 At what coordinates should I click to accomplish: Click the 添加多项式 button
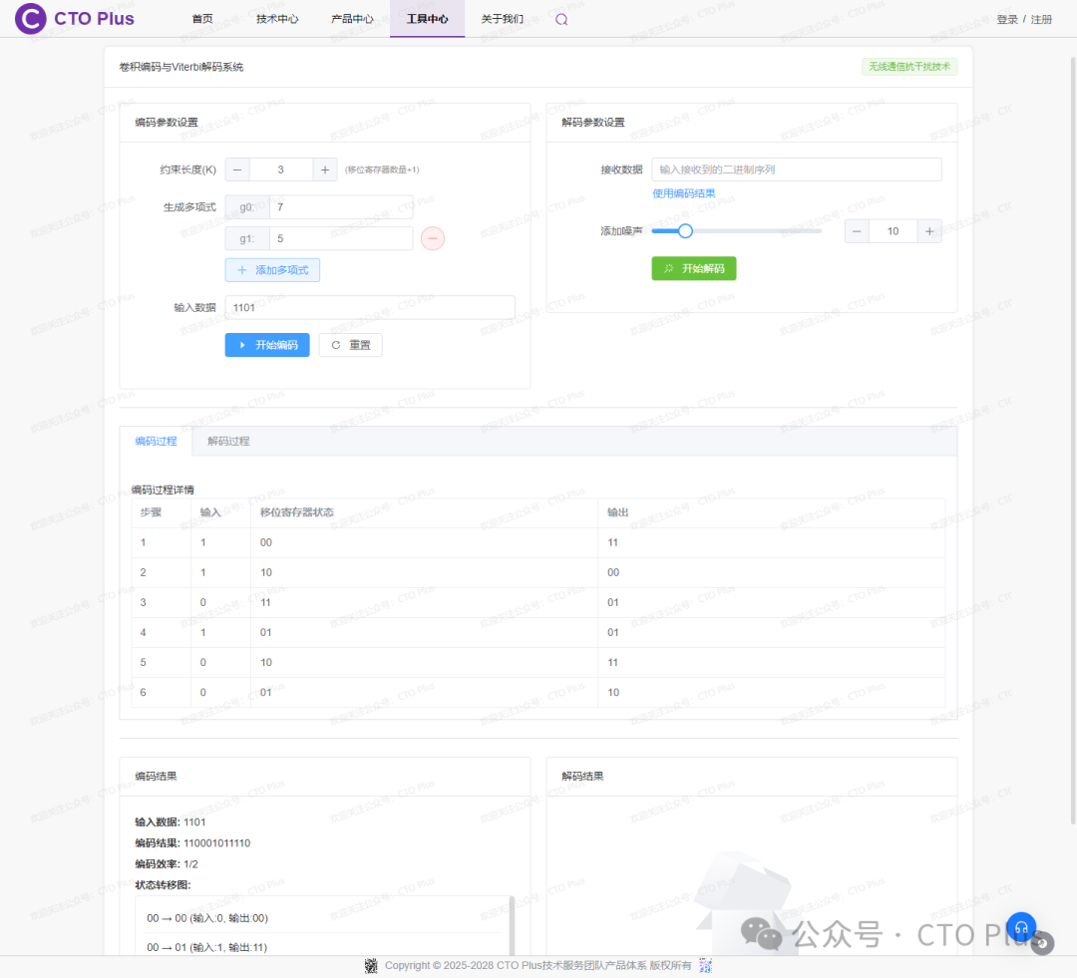pos(272,270)
